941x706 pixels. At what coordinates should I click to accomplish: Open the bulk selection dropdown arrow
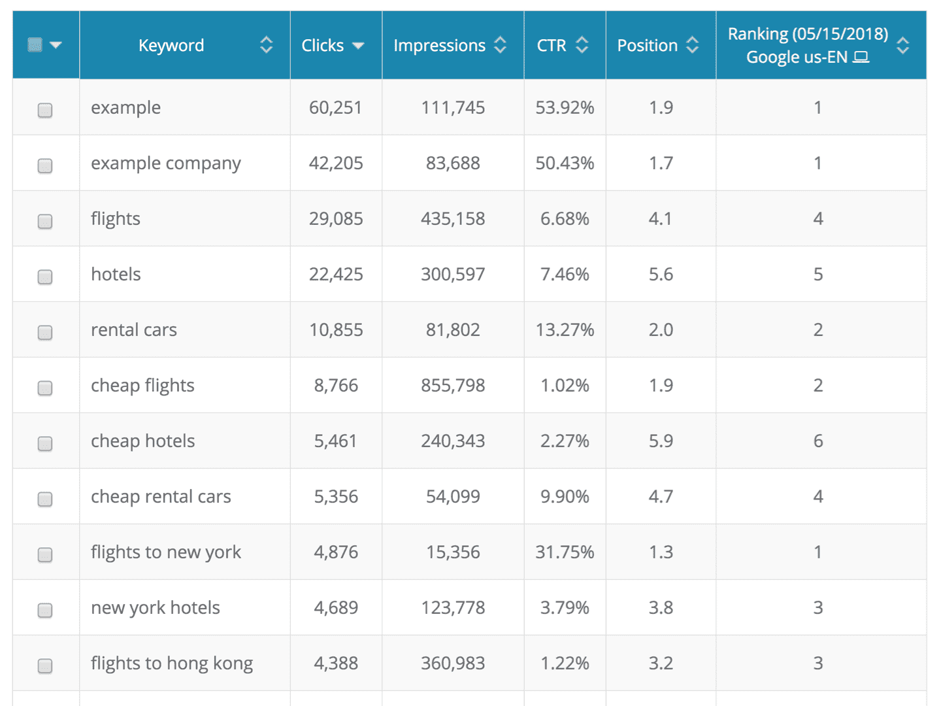coord(56,45)
